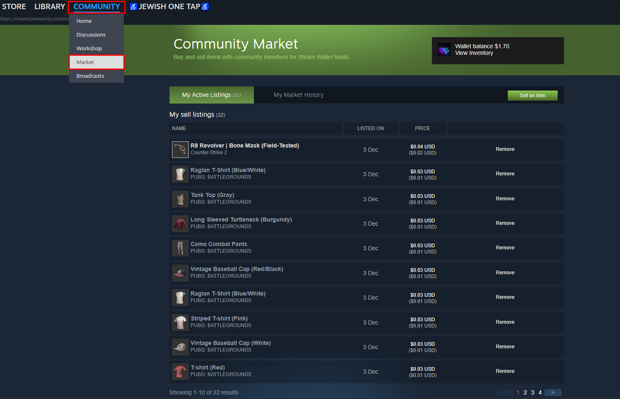Switch to My Market History tab
The height and width of the screenshot is (399, 620).
pos(298,95)
